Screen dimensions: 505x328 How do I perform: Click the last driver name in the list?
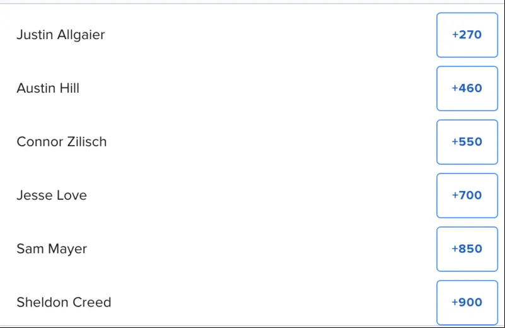pos(64,302)
